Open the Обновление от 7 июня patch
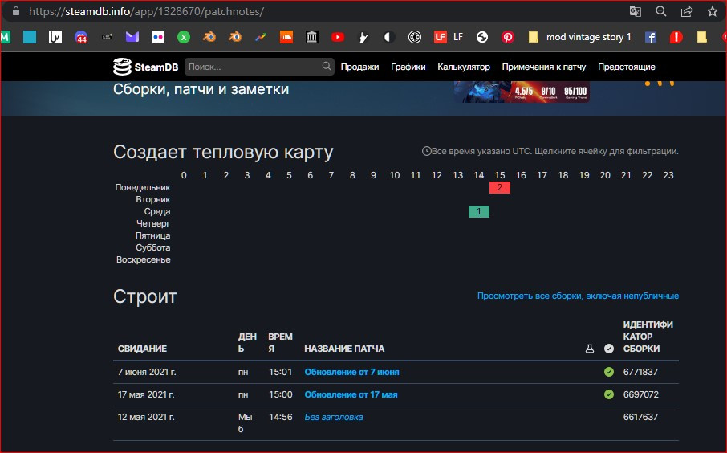 pyautogui.click(x=351, y=373)
